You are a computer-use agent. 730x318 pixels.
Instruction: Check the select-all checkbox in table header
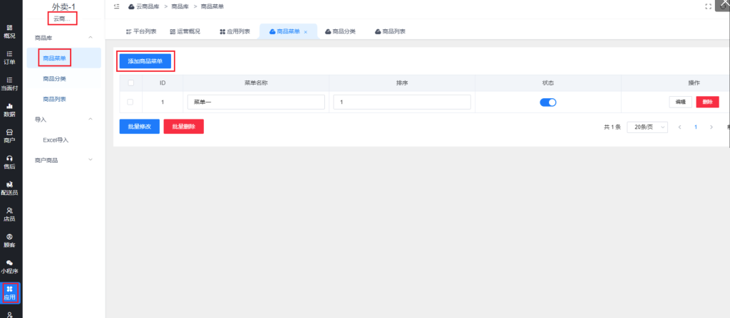(x=130, y=83)
